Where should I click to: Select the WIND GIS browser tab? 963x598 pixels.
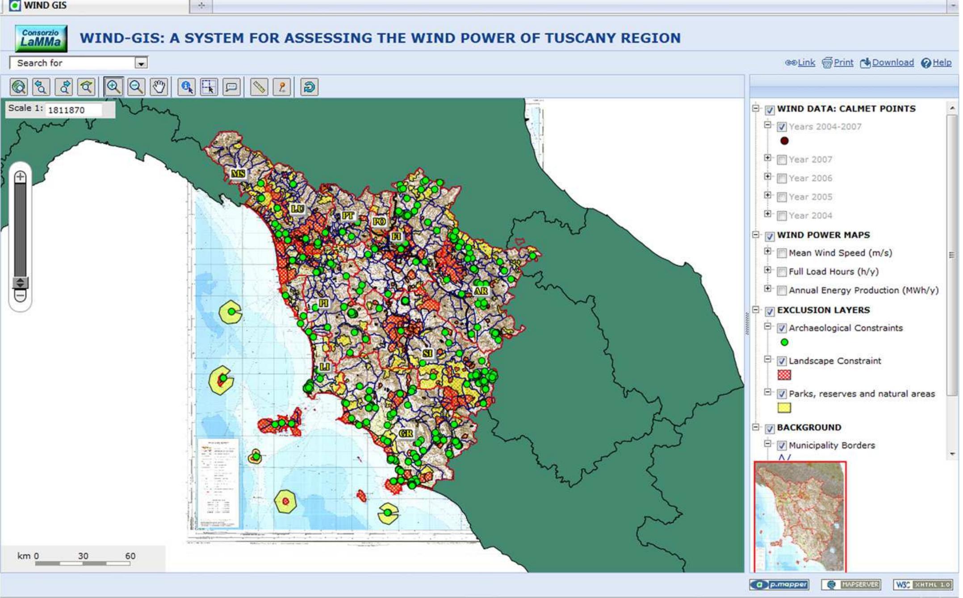96,6
